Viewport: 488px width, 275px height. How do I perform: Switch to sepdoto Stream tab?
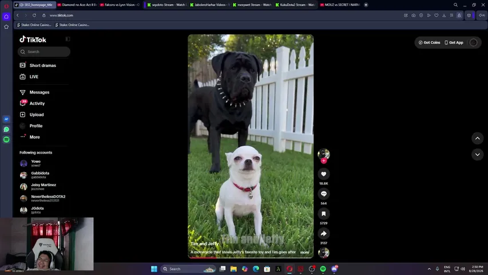point(167,5)
